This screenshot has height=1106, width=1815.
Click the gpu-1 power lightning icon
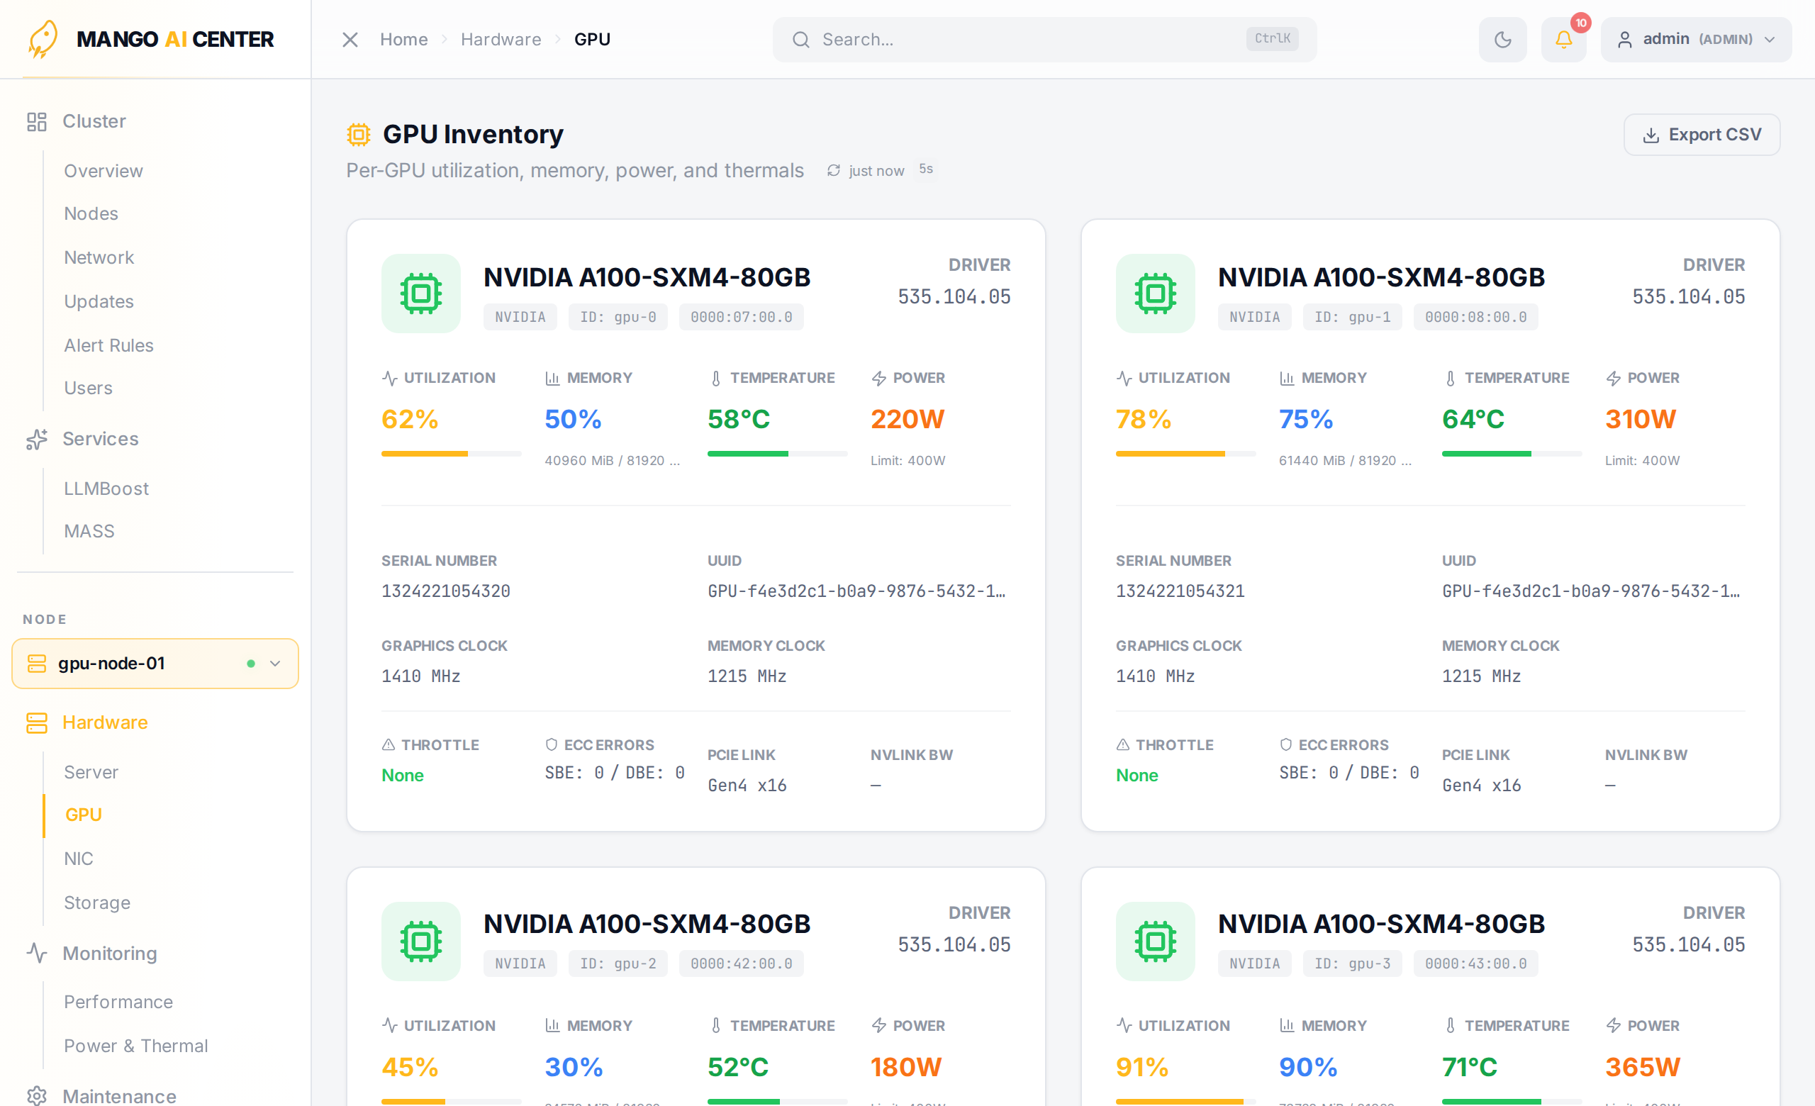click(1613, 379)
